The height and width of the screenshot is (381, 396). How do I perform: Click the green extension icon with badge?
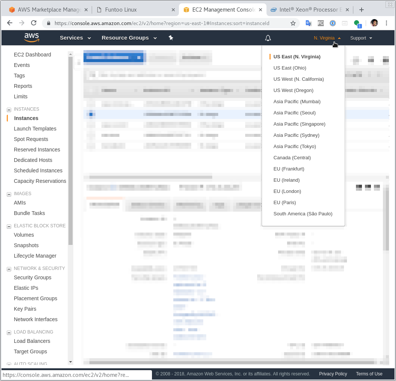tap(357, 24)
